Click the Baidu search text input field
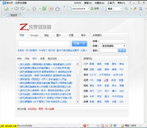147x128 pixels. 44,44
